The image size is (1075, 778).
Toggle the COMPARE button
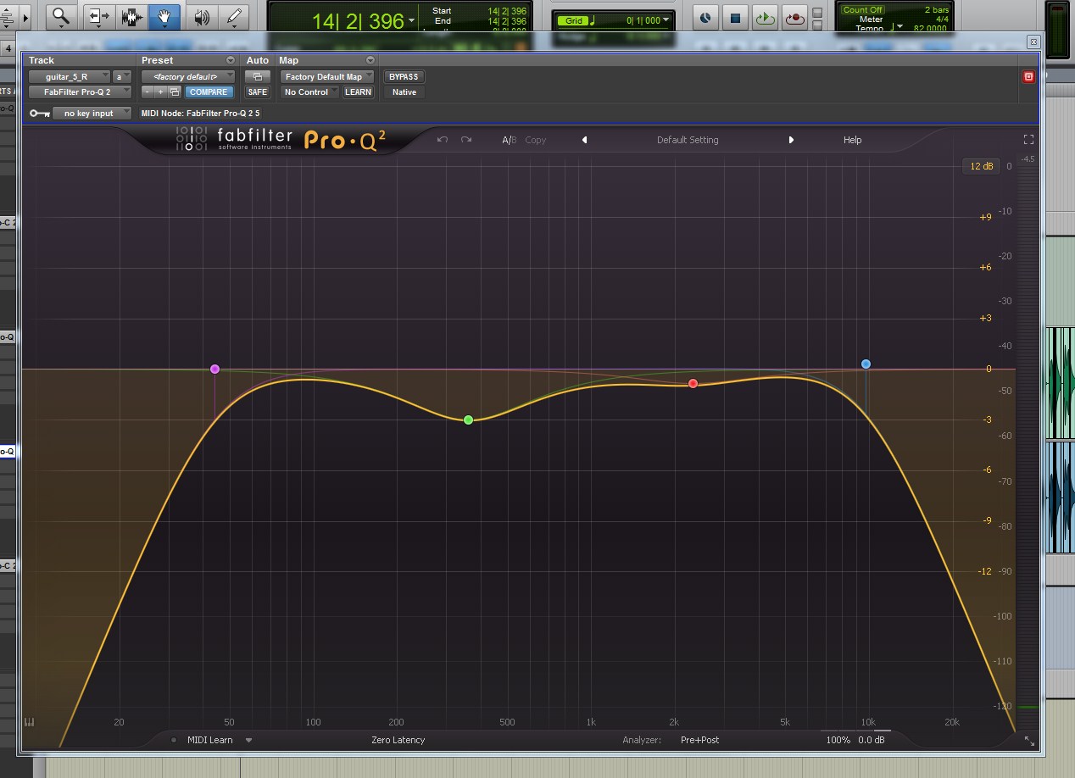pyautogui.click(x=208, y=92)
